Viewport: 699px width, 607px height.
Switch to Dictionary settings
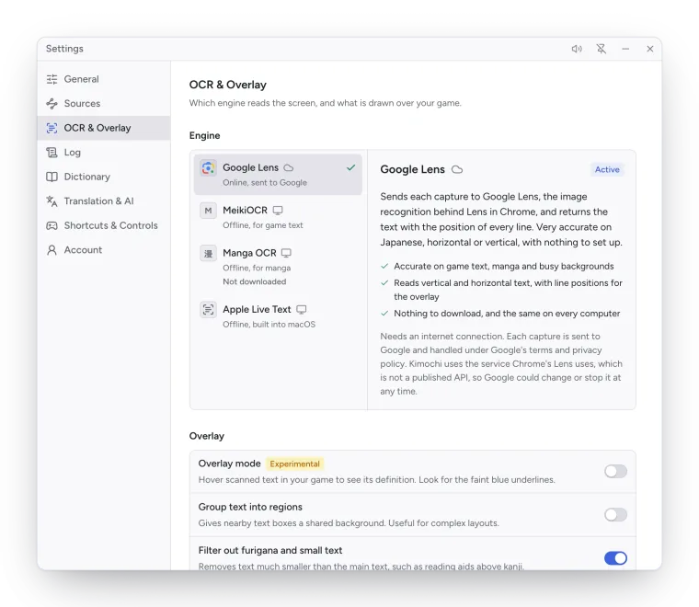103,177
